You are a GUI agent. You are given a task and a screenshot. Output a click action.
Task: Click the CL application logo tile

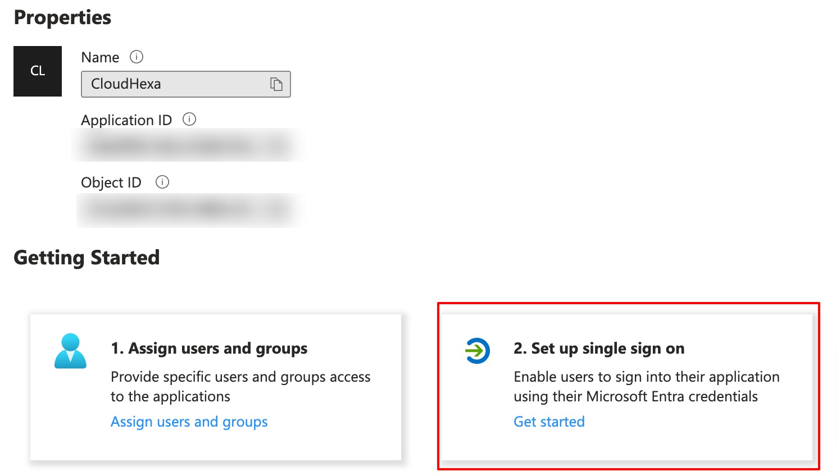tap(38, 71)
